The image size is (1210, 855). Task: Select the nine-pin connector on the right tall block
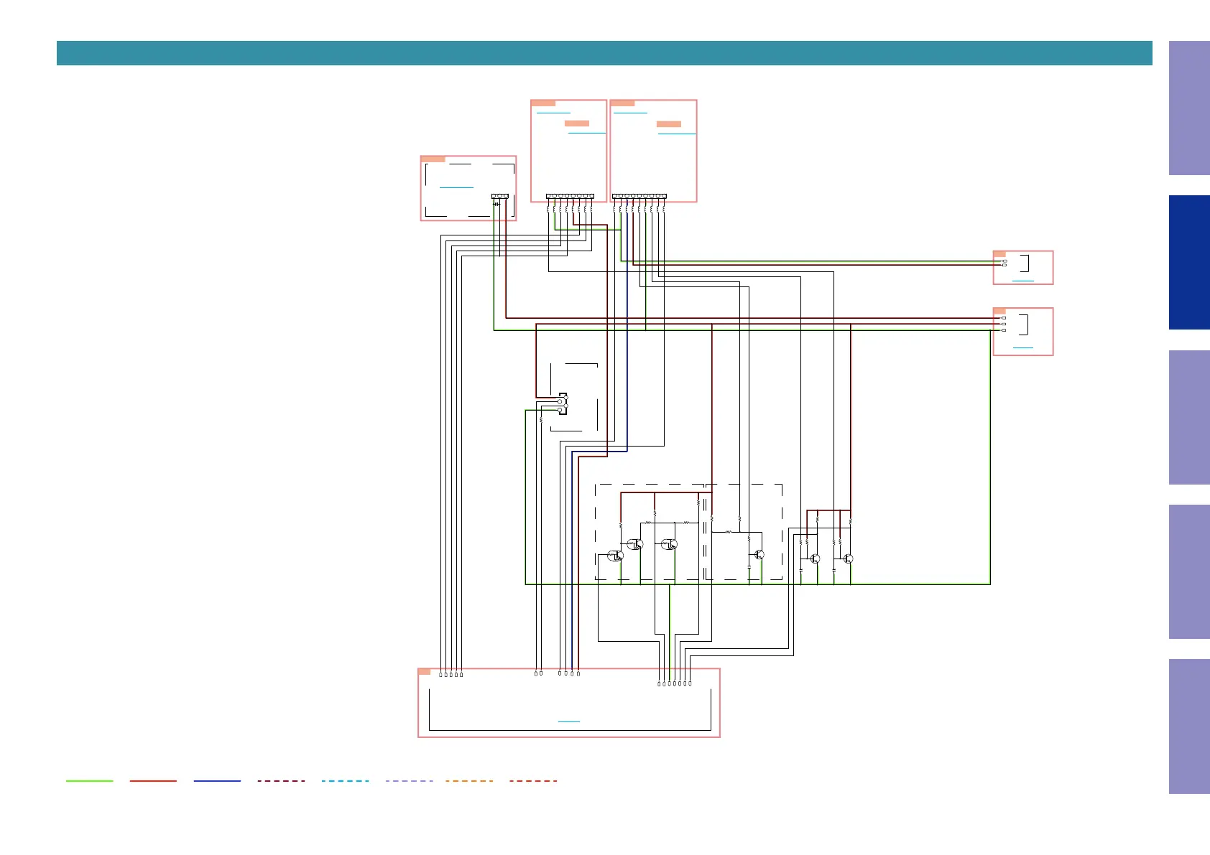point(639,196)
